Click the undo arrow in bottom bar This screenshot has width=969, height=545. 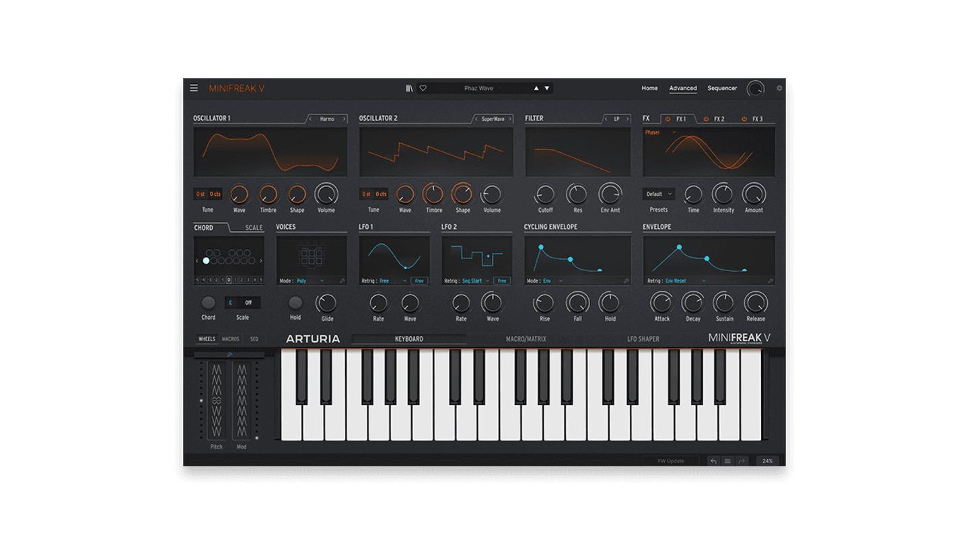[x=713, y=461]
